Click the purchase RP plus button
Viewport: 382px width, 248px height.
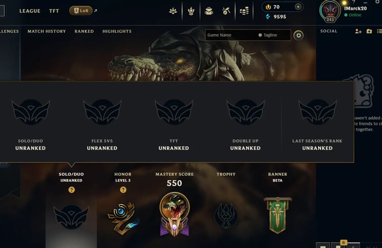coord(298,7)
